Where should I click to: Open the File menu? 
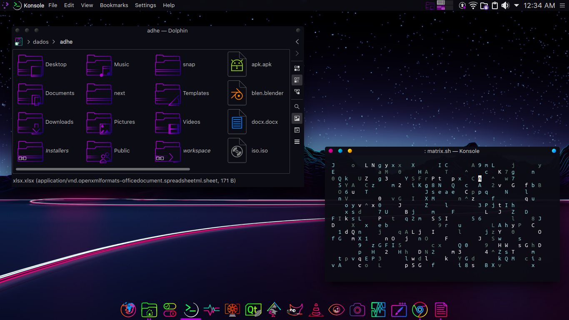point(53,5)
